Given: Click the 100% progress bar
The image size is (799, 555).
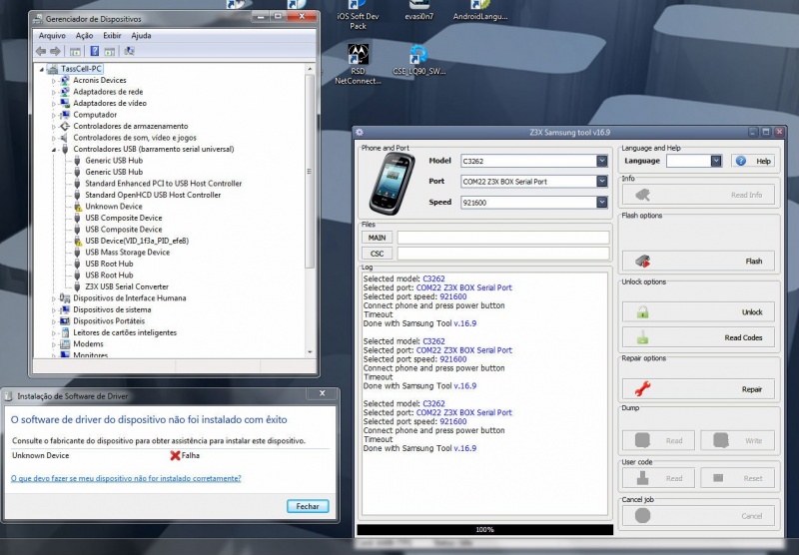Looking at the screenshot, I should (x=484, y=529).
